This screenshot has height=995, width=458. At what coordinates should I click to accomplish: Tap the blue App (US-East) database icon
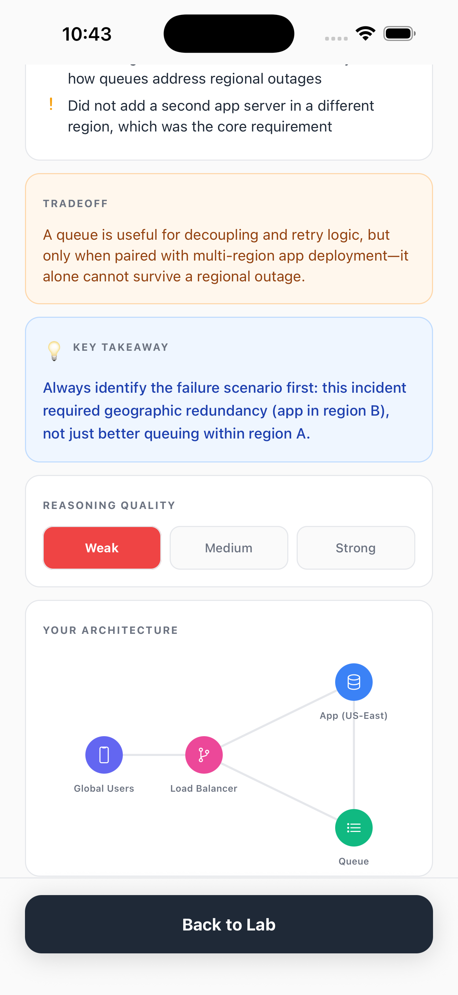click(x=353, y=682)
